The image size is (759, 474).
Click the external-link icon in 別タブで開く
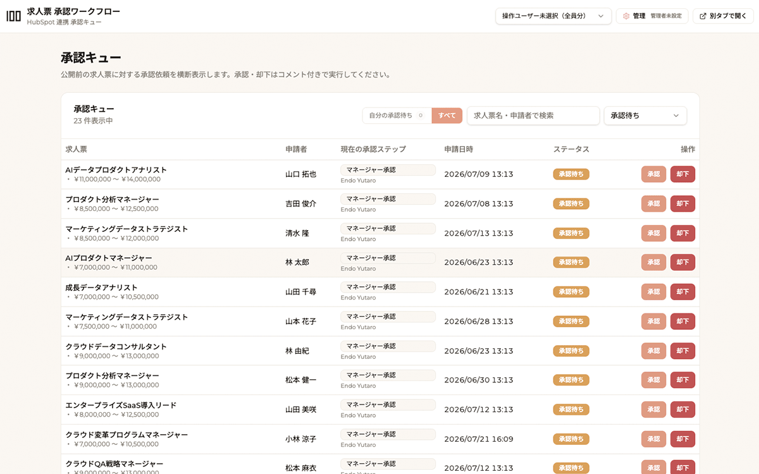tap(703, 16)
